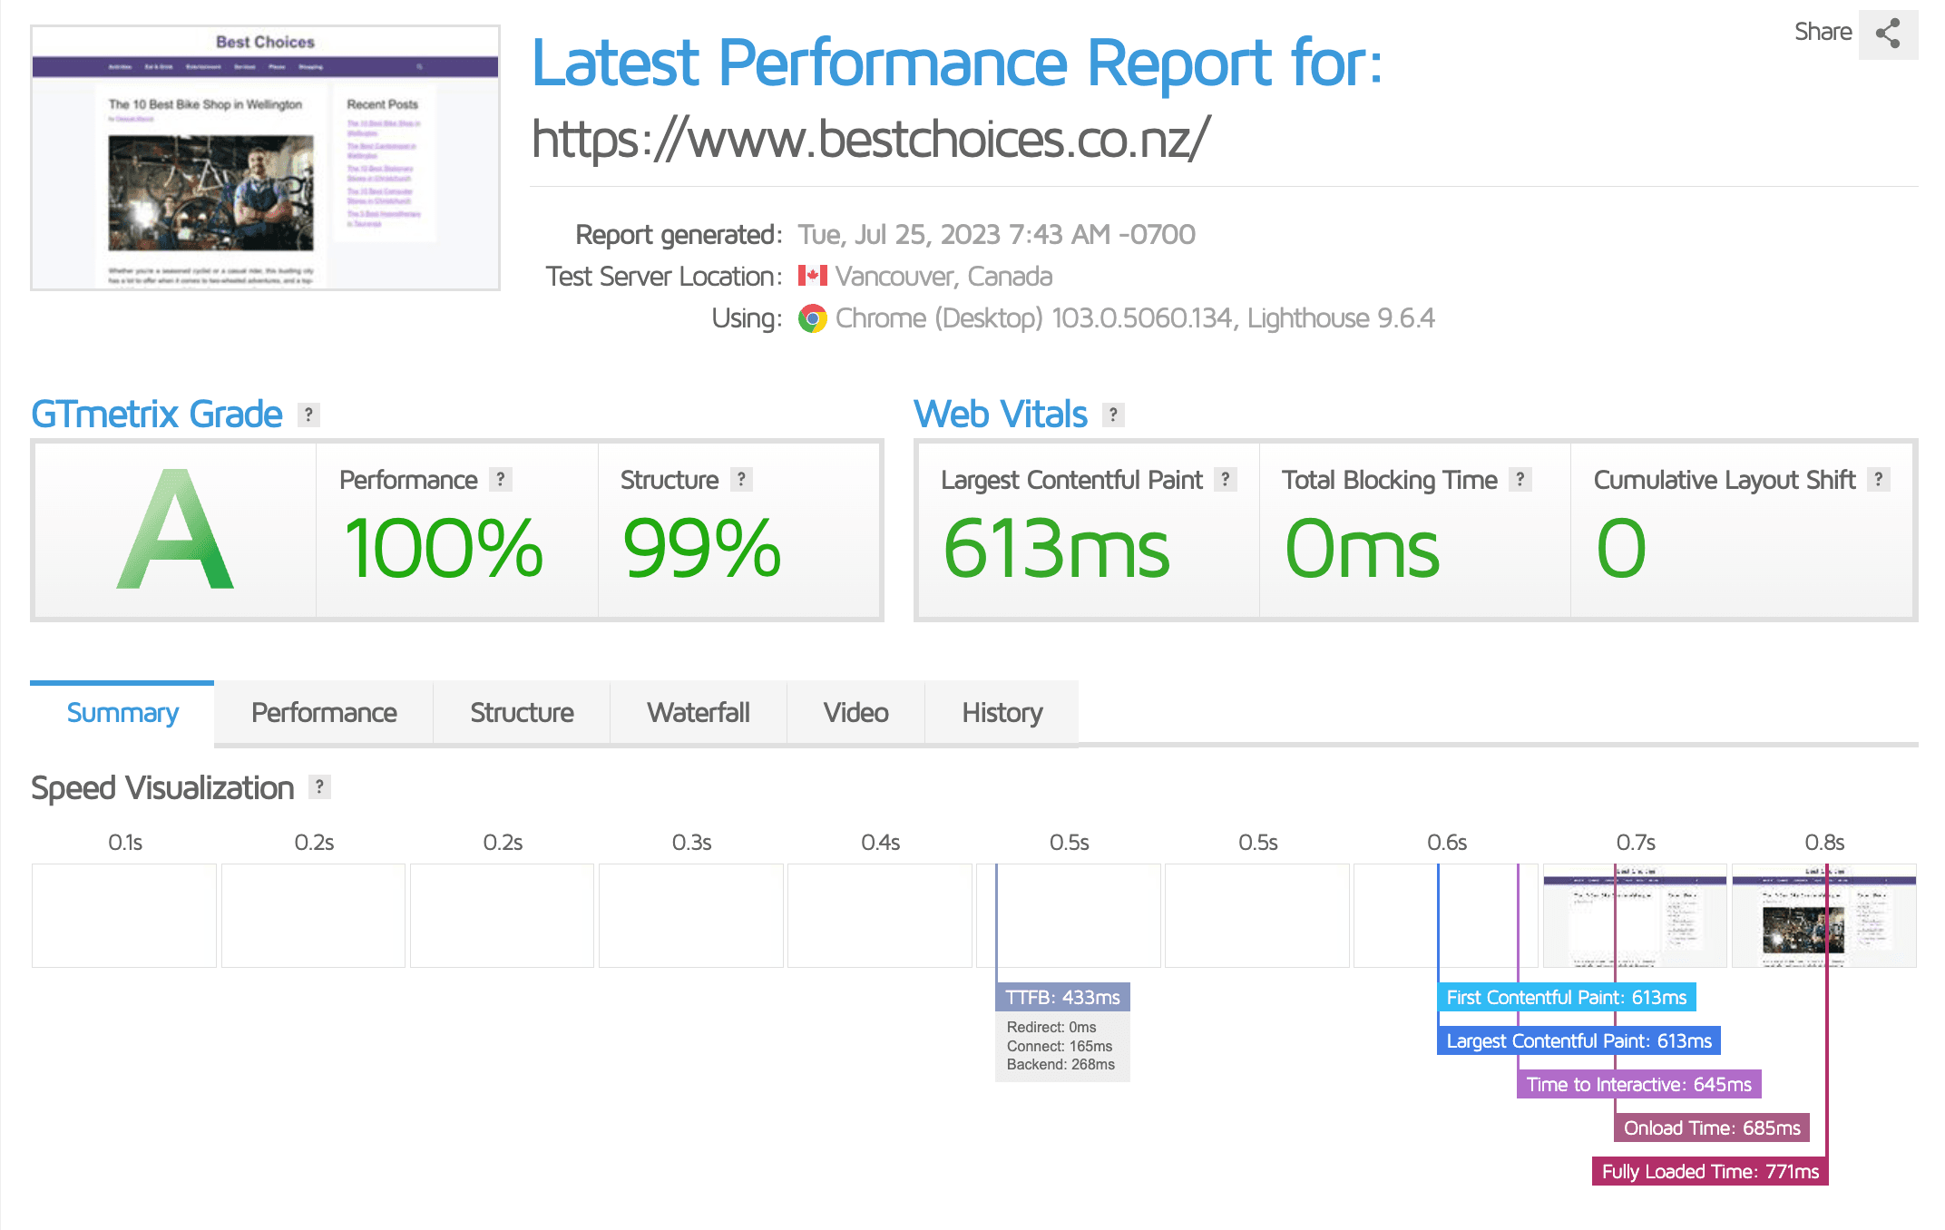Screen dimensions: 1945x1230
Task: Open the Video tab
Action: (x=855, y=713)
